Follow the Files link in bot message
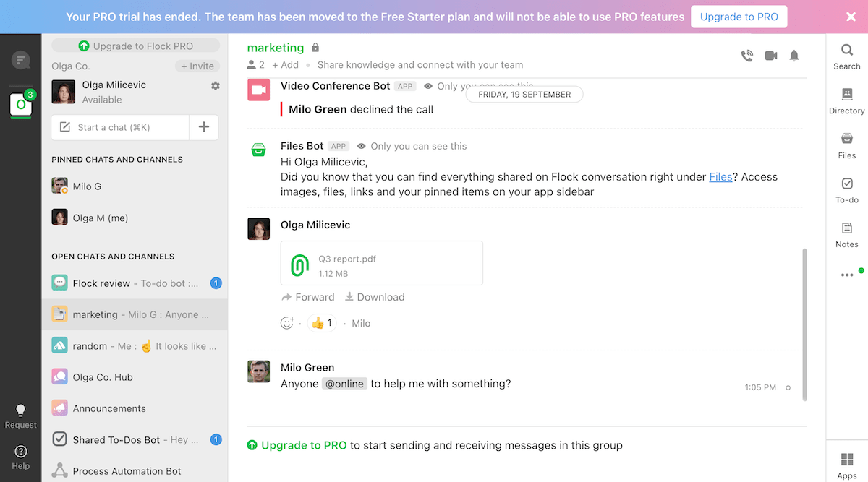868x482 pixels. click(720, 176)
